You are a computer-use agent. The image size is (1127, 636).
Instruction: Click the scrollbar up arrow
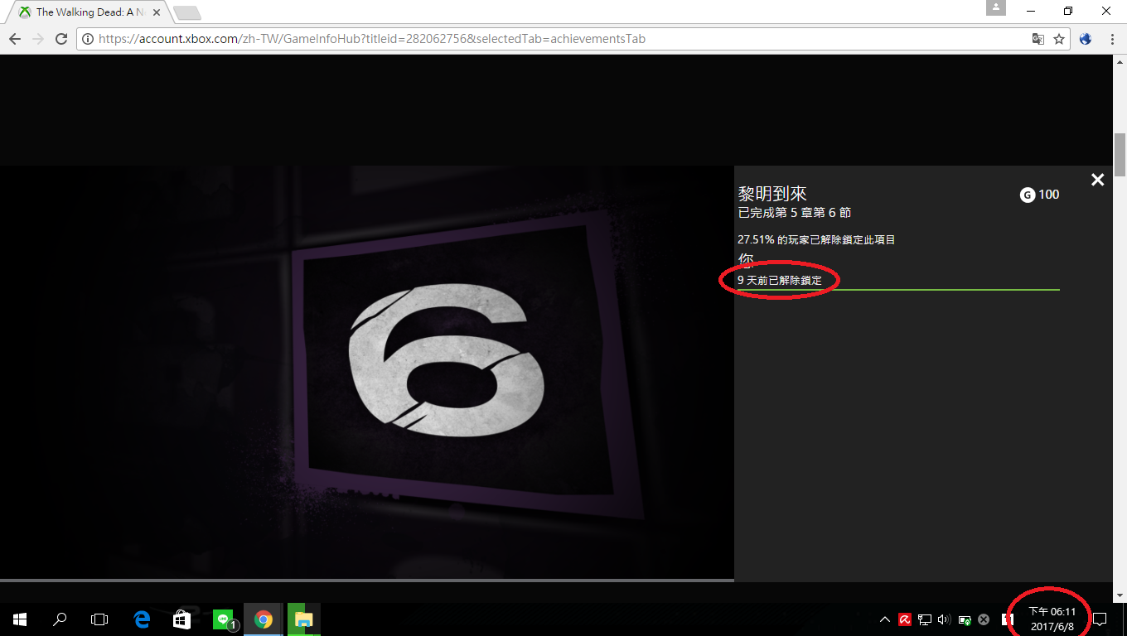point(1120,62)
